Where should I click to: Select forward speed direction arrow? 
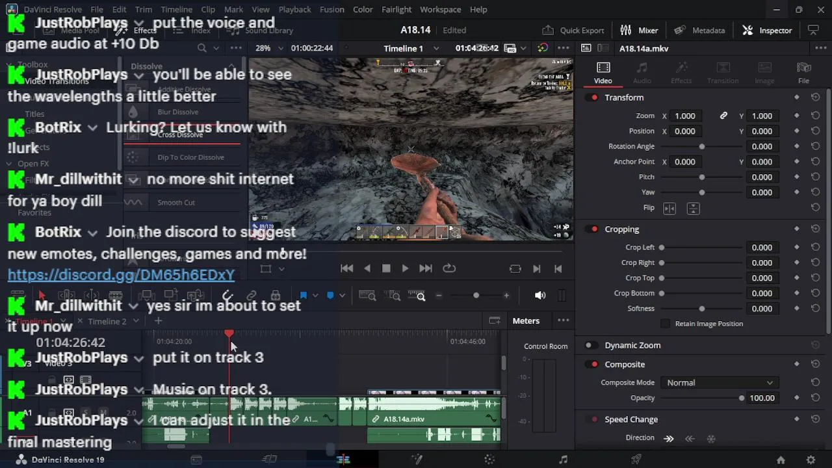(668, 439)
